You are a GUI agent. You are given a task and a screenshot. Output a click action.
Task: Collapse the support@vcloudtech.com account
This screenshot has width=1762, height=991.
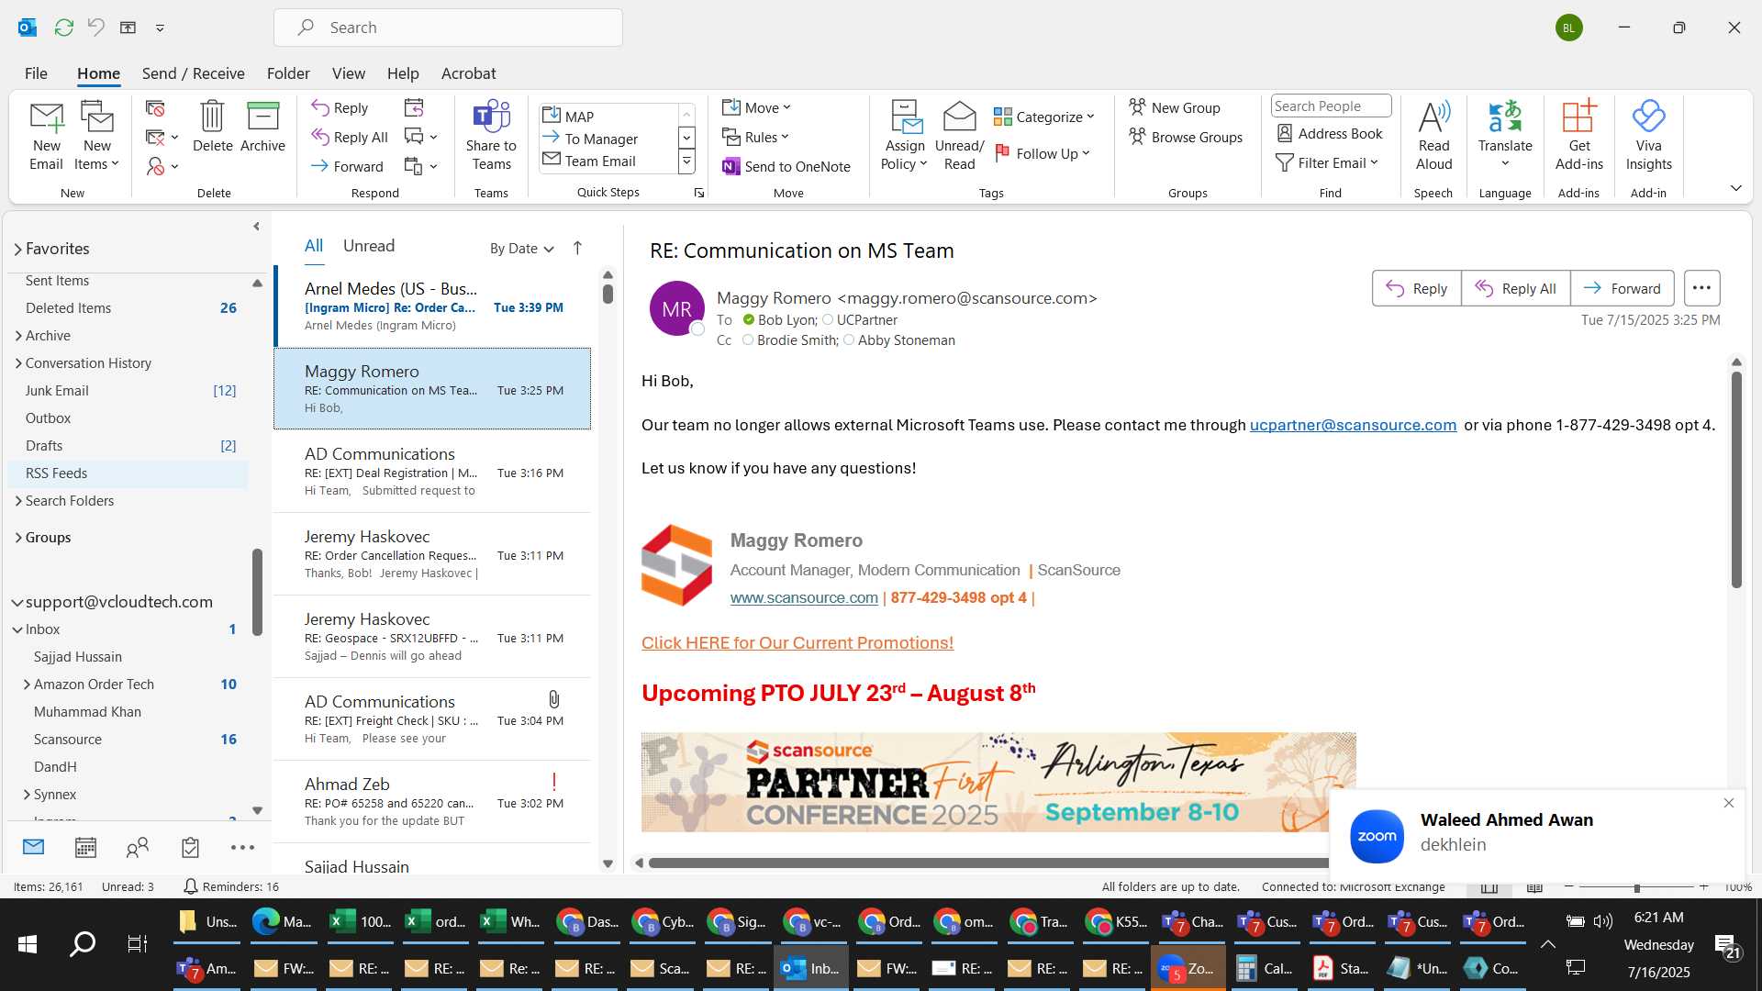(x=17, y=602)
